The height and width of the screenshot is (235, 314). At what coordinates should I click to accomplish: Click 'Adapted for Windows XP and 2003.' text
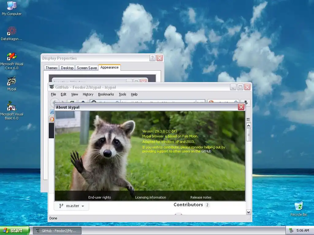pyautogui.click(x=168, y=142)
